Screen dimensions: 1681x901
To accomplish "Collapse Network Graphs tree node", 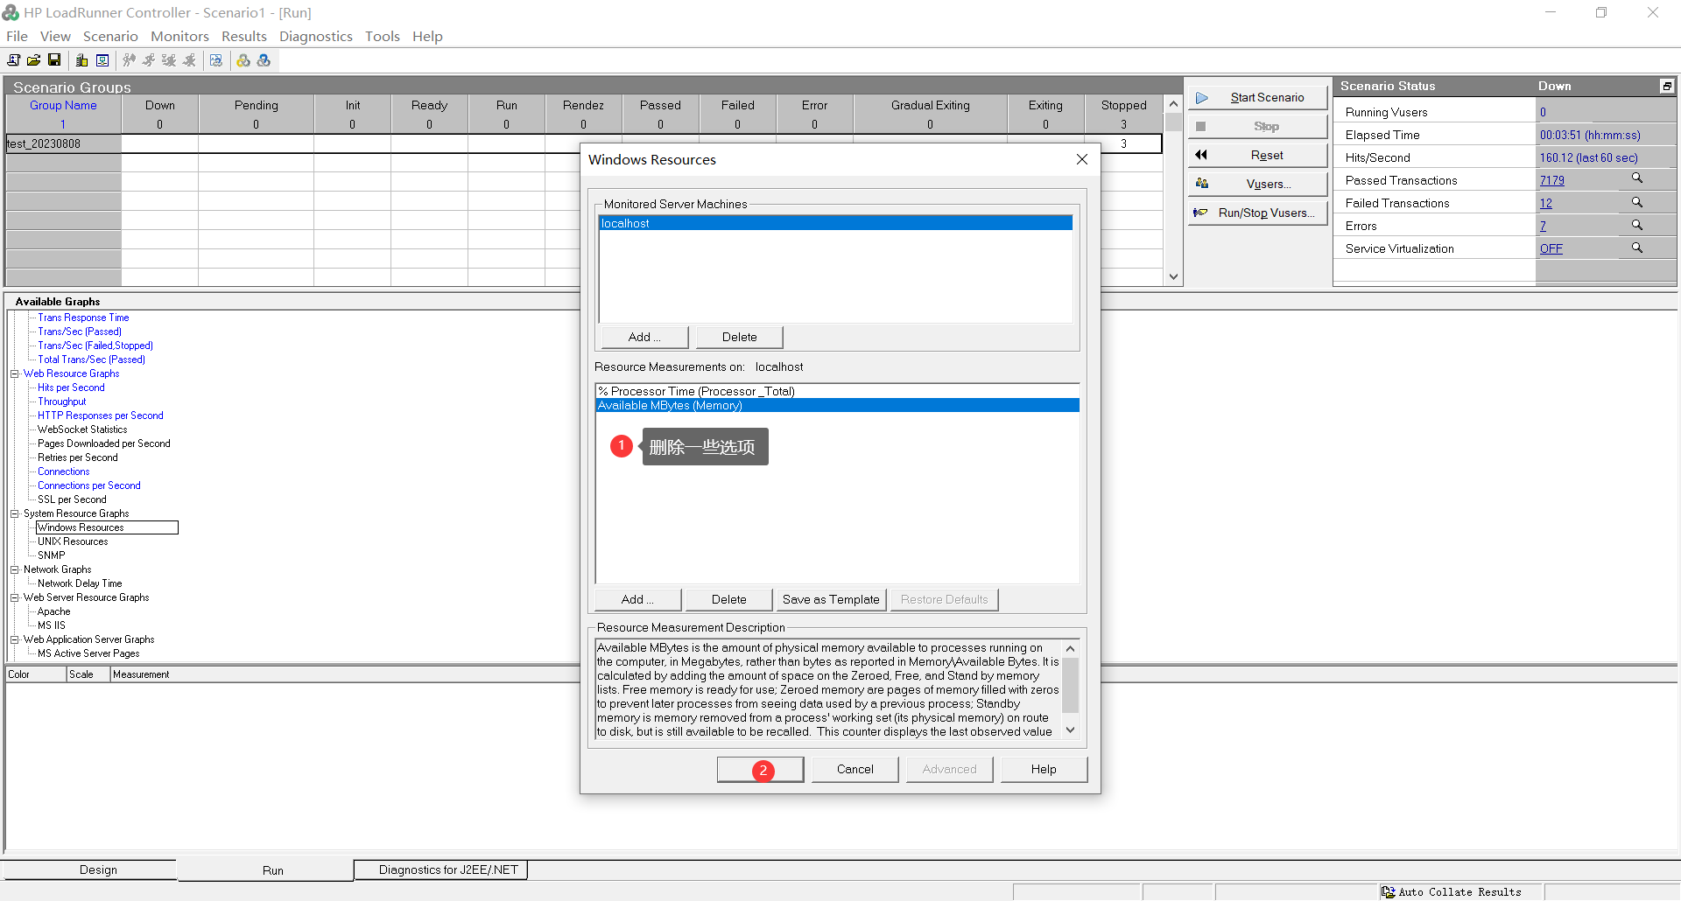I will tap(14, 569).
